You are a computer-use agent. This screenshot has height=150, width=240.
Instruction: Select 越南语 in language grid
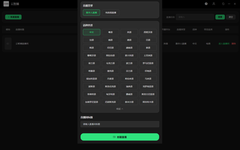click(129, 48)
